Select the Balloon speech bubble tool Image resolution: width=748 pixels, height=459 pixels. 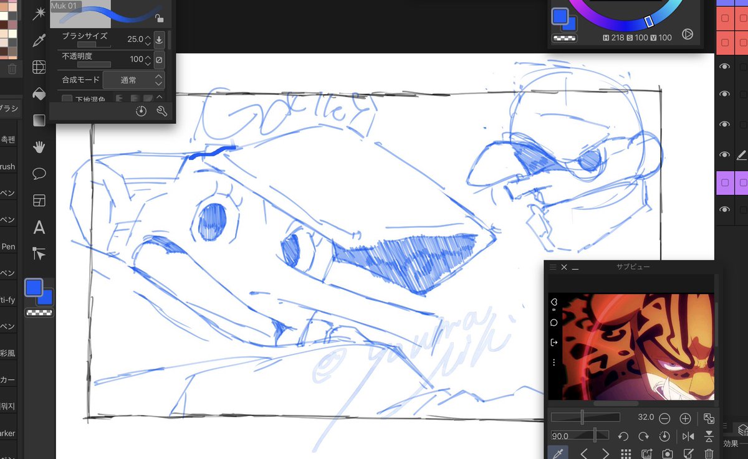pos(39,174)
